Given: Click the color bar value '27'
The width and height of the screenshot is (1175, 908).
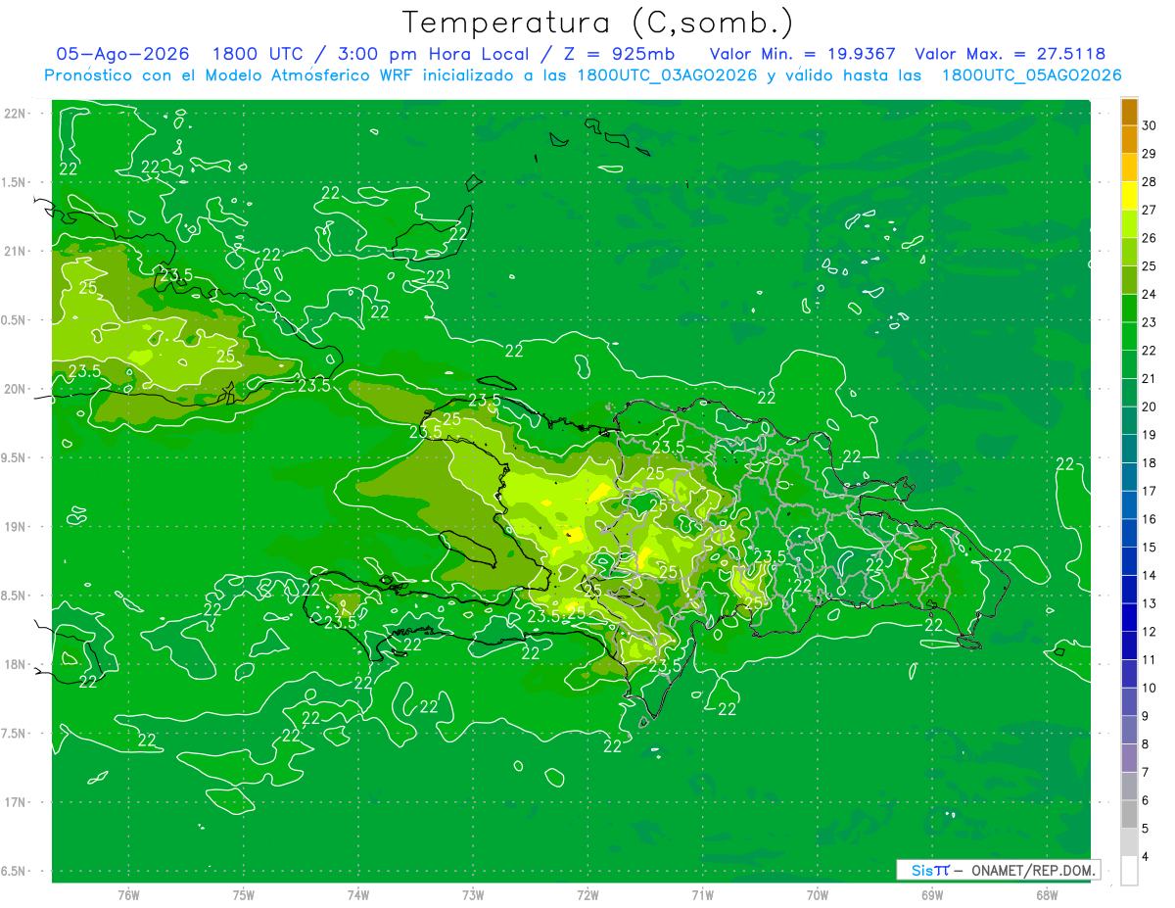Looking at the screenshot, I should click(x=1150, y=210).
